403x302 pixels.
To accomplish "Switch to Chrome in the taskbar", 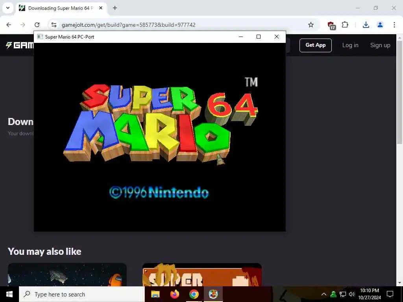I will tap(194, 294).
